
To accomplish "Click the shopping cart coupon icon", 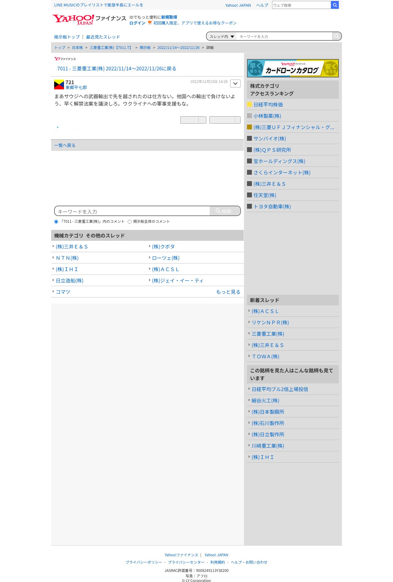I will [150, 23].
